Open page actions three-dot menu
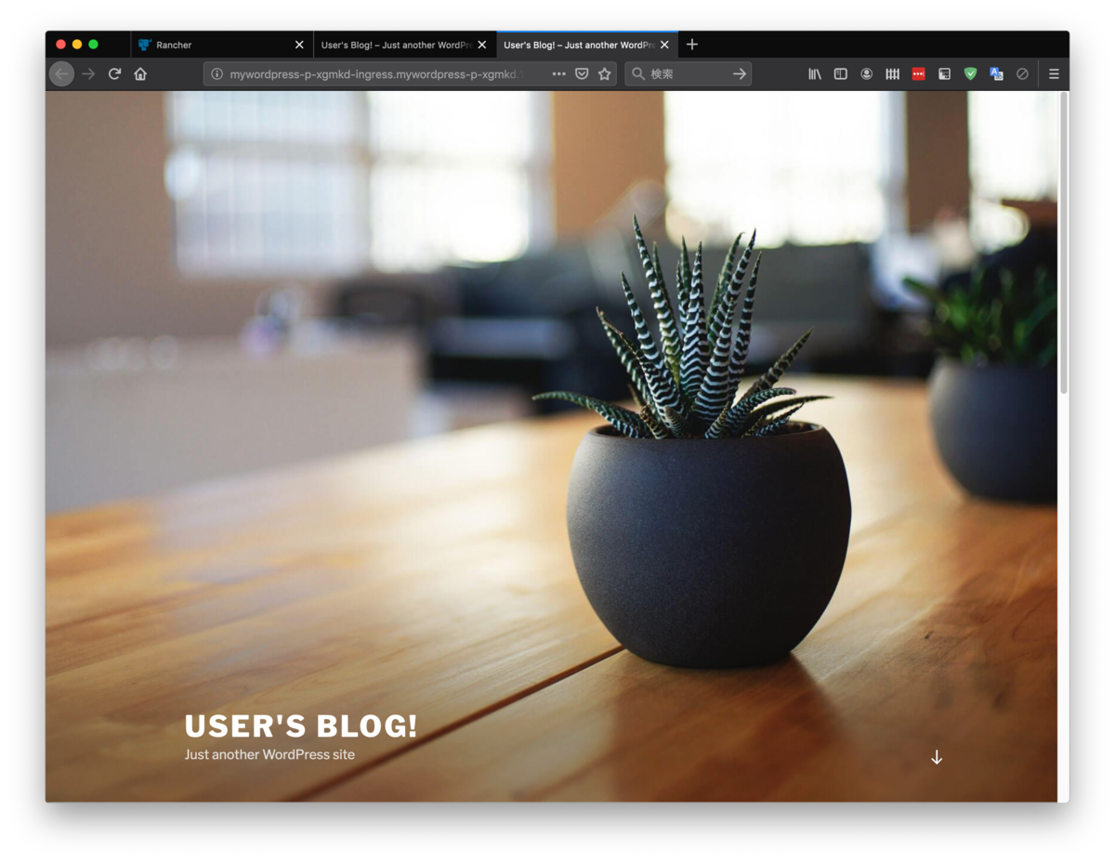 [558, 73]
